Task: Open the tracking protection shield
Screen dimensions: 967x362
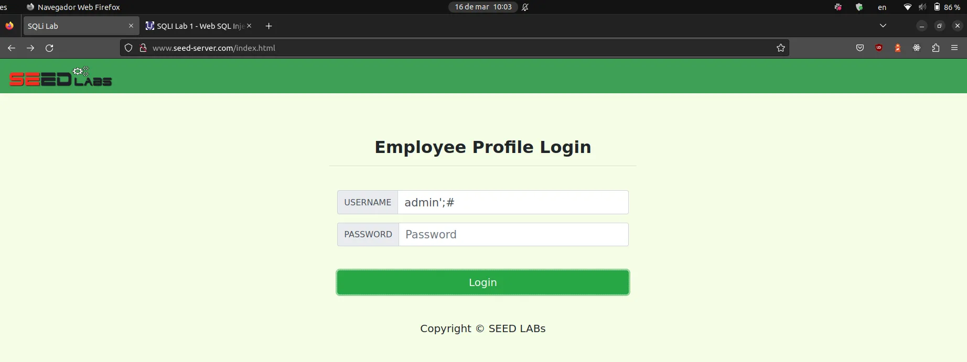Action: pos(128,48)
